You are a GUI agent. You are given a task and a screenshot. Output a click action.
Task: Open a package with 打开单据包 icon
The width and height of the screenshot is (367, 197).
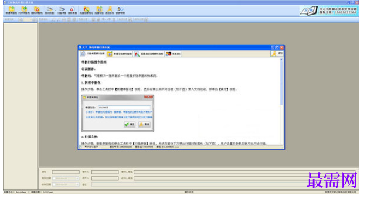24,11
